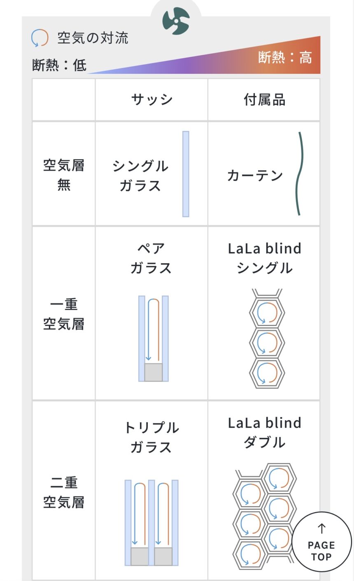Click the air convection circular arrow icon

click(40, 38)
